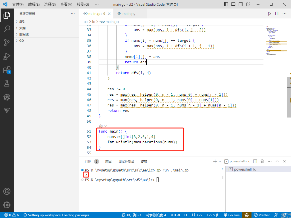Select powershell lc in terminal list
Viewport: 291px width, 218px height.
(x=258, y=169)
